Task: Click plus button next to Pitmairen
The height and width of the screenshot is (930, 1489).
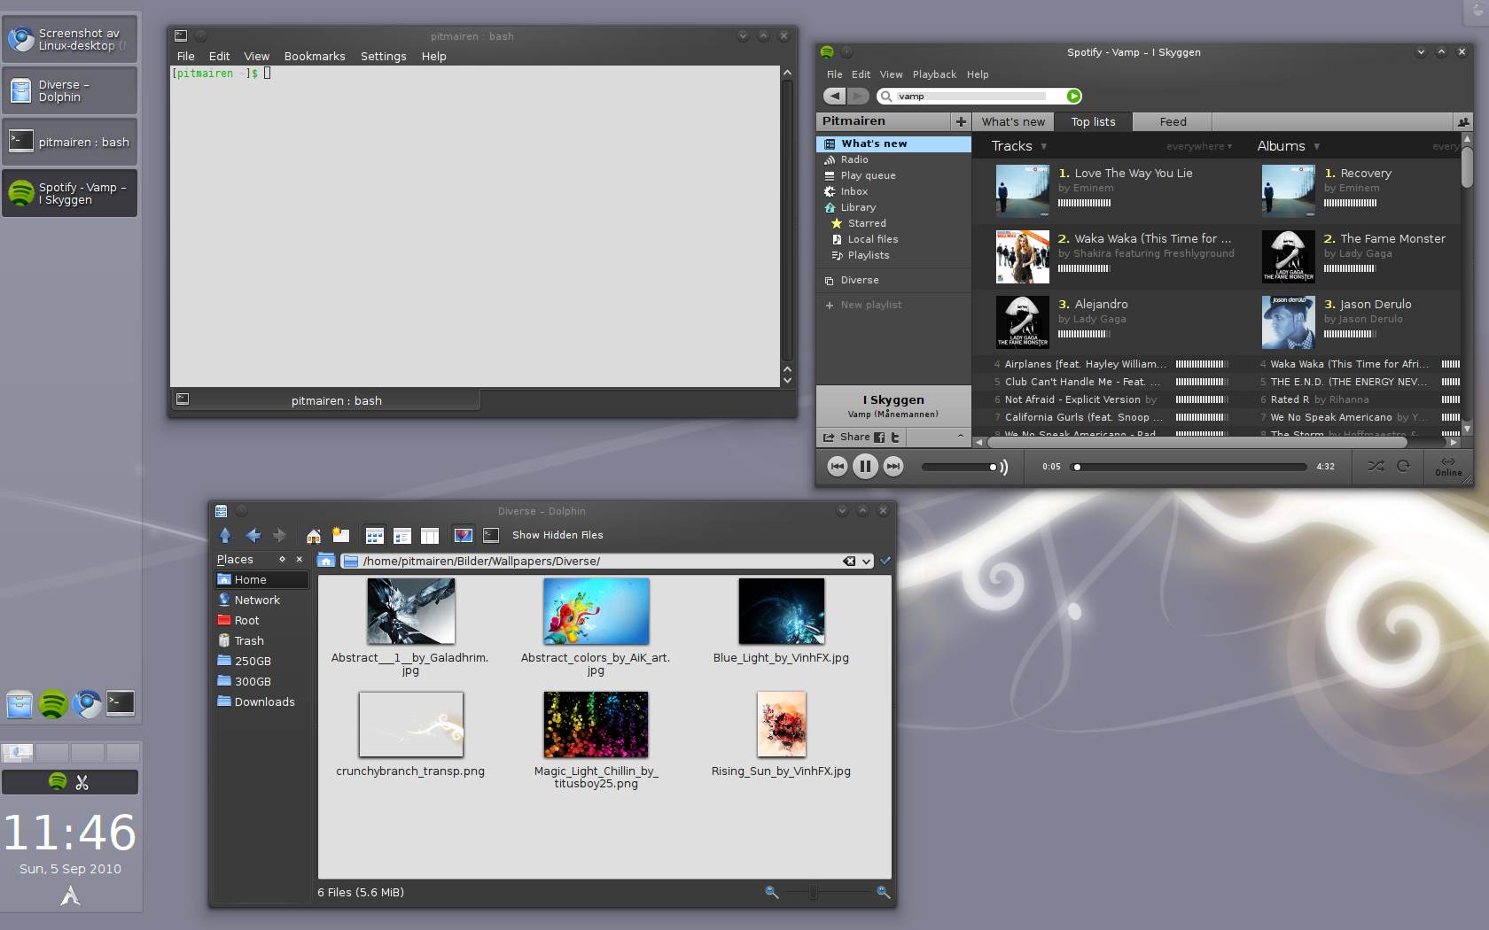Action: point(961,121)
